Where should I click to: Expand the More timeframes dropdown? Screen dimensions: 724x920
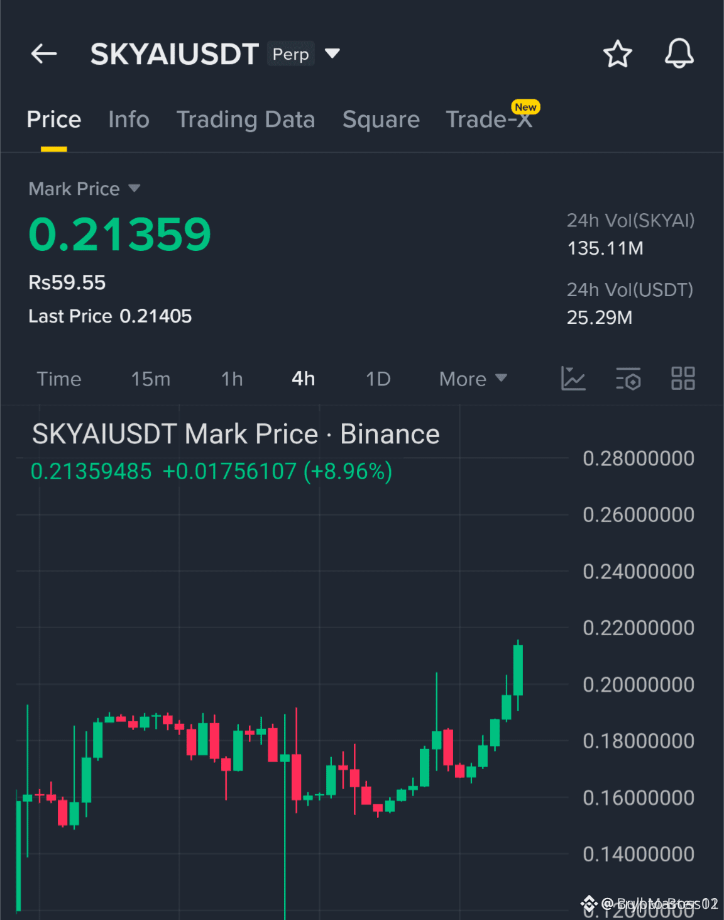473,379
